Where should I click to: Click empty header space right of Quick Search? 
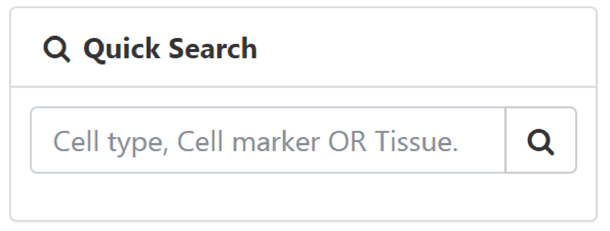point(427,48)
